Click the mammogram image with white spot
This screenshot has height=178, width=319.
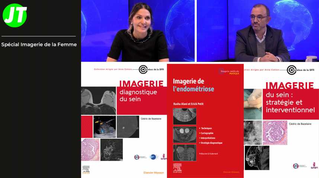coord(128,127)
